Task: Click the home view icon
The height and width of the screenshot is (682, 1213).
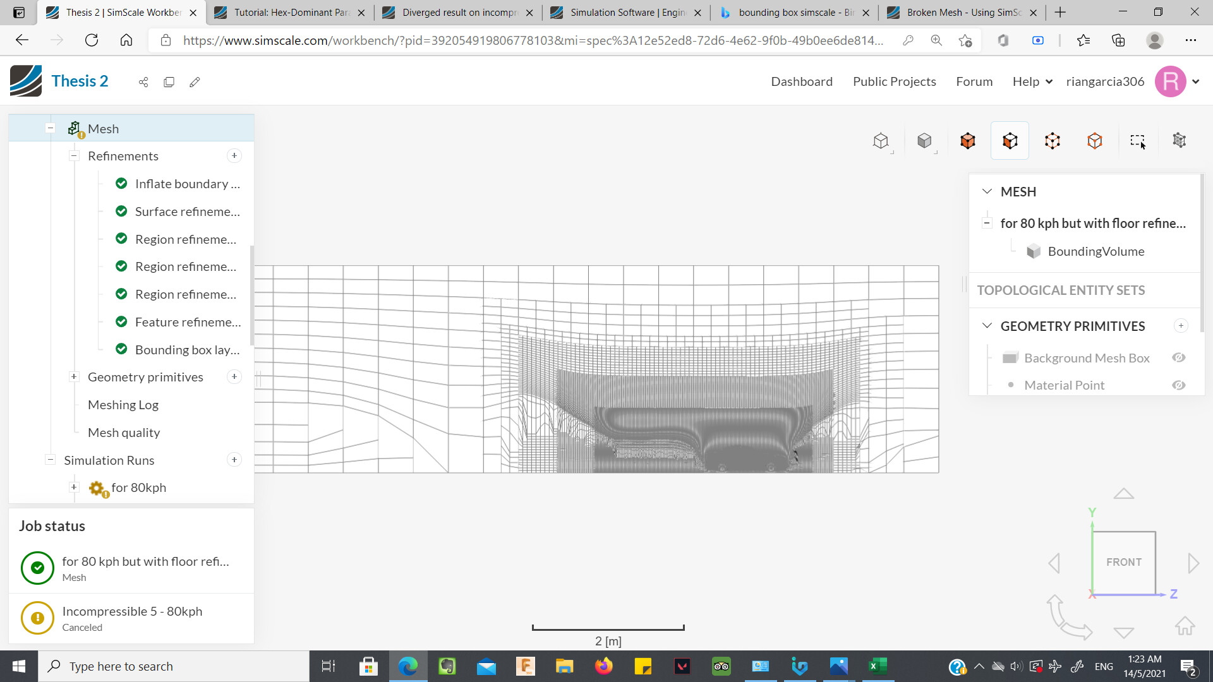Action: tap(1185, 626)
